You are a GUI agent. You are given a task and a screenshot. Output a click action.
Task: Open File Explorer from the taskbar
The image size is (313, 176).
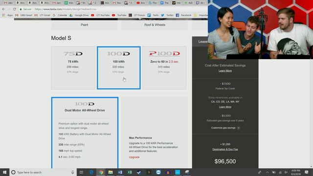pyautogui.click(x=111, y=172)
